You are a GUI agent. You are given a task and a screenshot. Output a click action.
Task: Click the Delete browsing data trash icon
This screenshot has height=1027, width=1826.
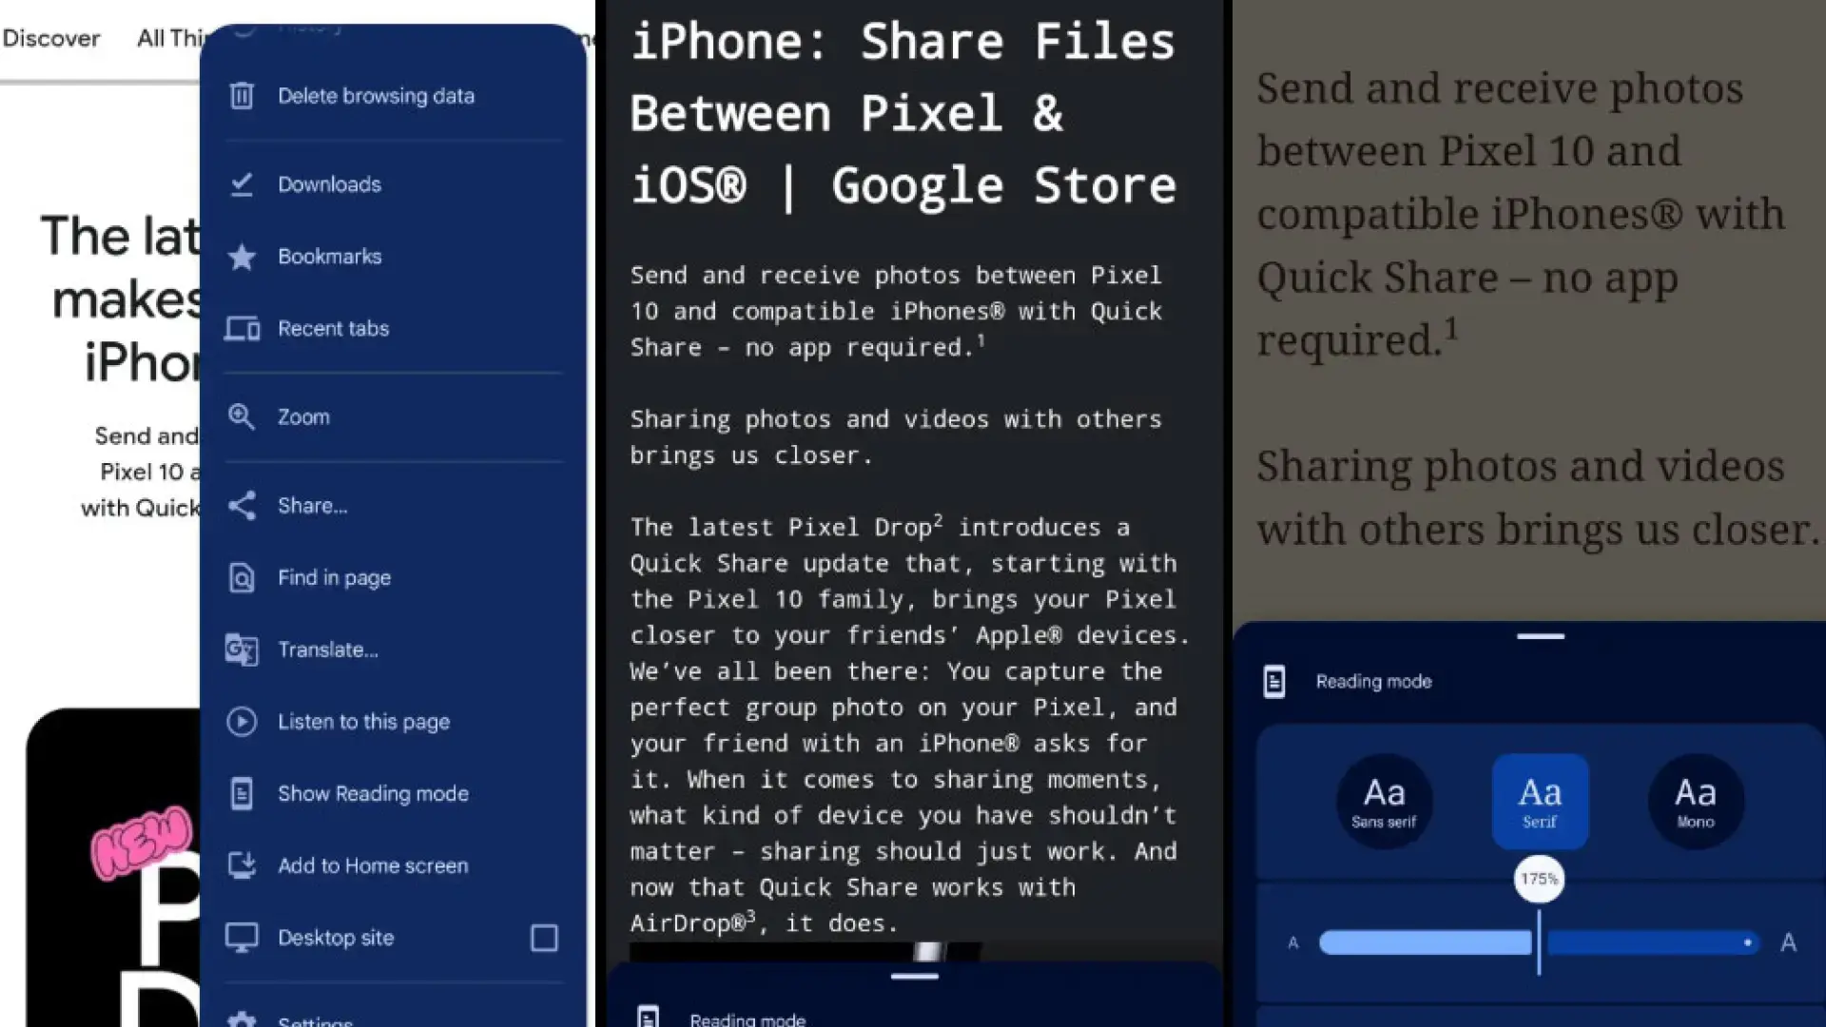click(242, 96)
